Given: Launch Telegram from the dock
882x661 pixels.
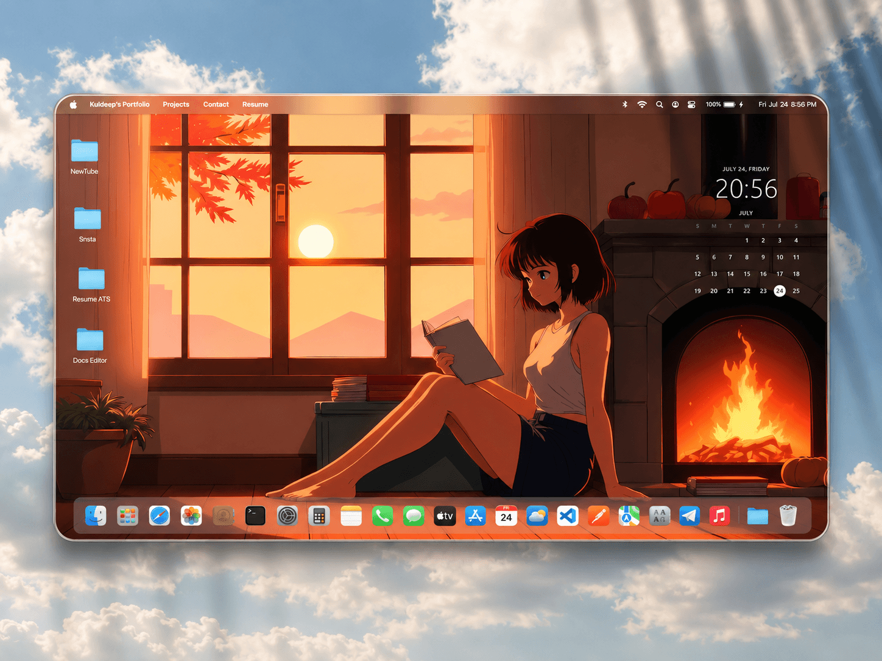Looking at the screenshot, I should click(690, 516).
